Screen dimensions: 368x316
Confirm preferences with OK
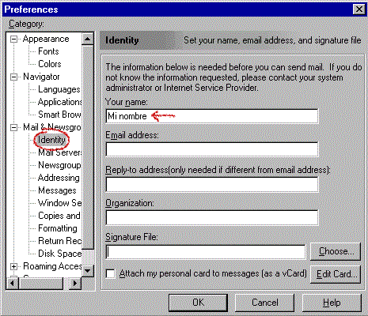pyautogui.click(x=198, y=303)
